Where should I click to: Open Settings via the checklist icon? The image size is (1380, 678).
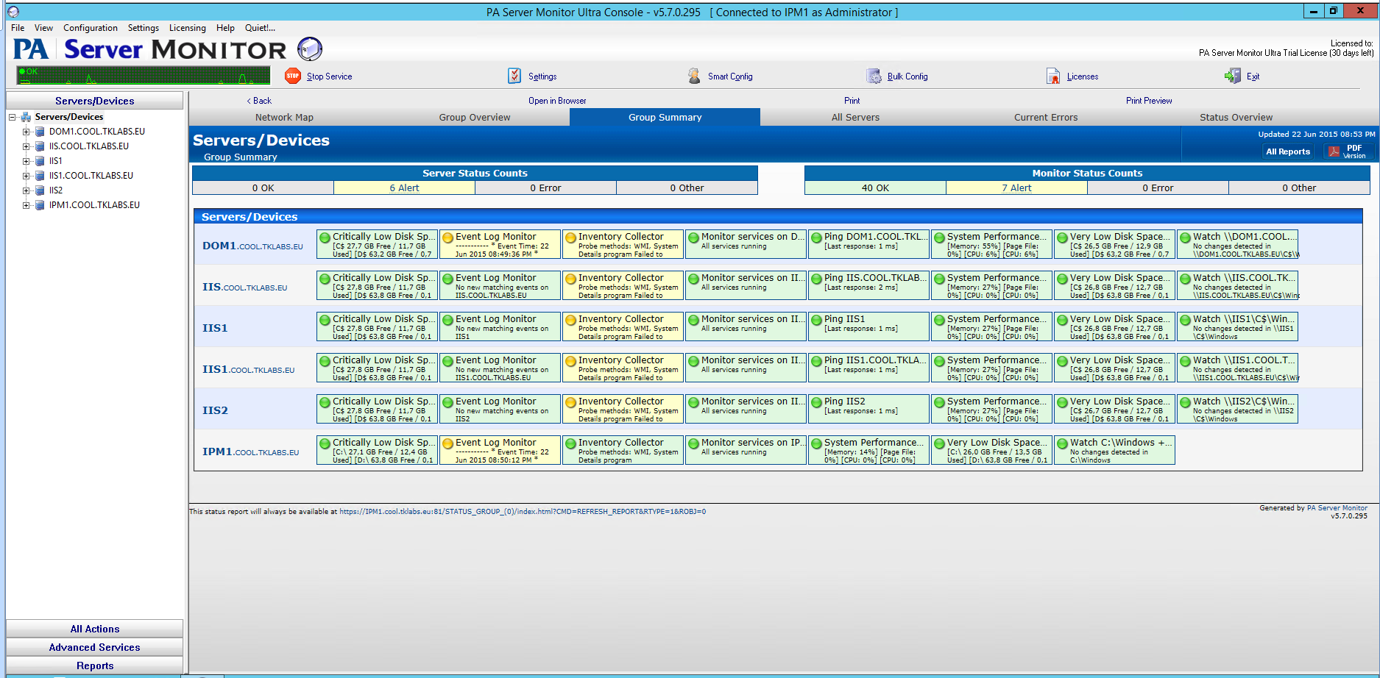pos(514,76)
